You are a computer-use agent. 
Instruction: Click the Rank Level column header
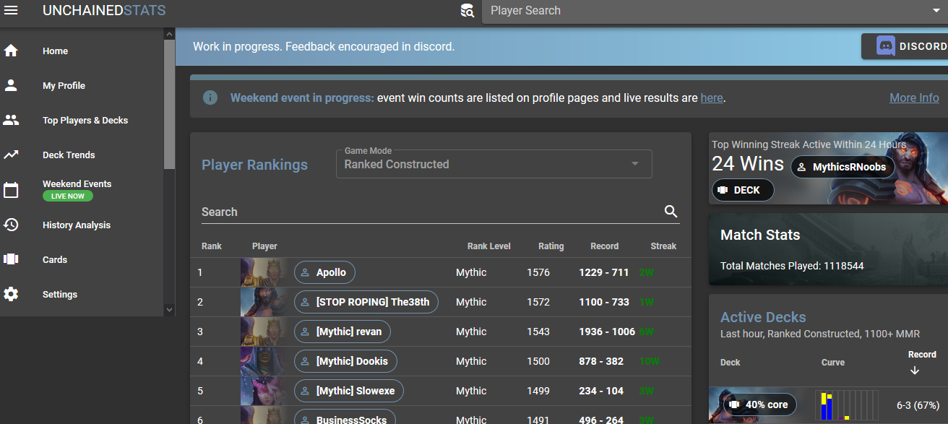489,246
